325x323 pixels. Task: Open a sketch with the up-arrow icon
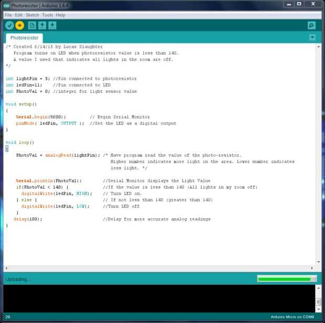(42, 26)
